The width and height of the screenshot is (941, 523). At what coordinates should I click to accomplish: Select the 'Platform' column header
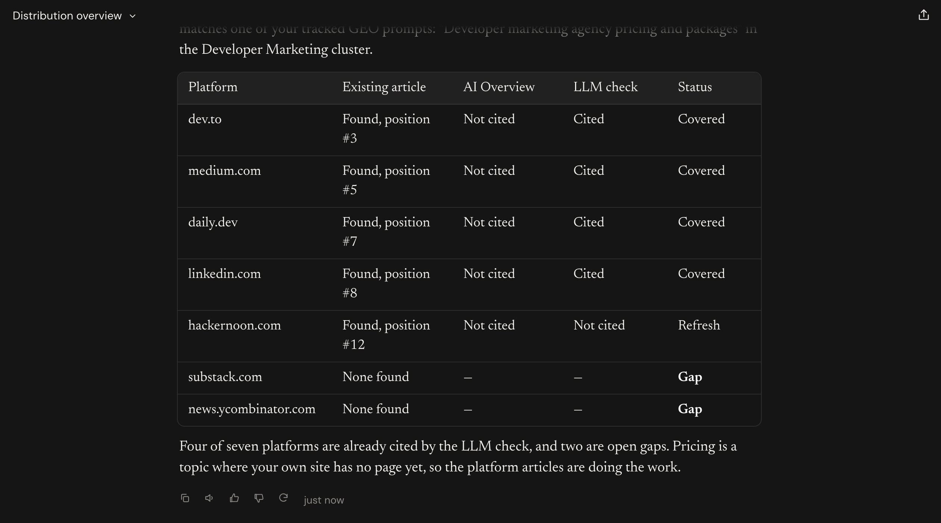point(213,87)
